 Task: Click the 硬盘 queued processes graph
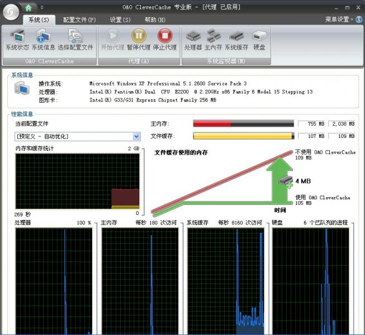(311, 281)
